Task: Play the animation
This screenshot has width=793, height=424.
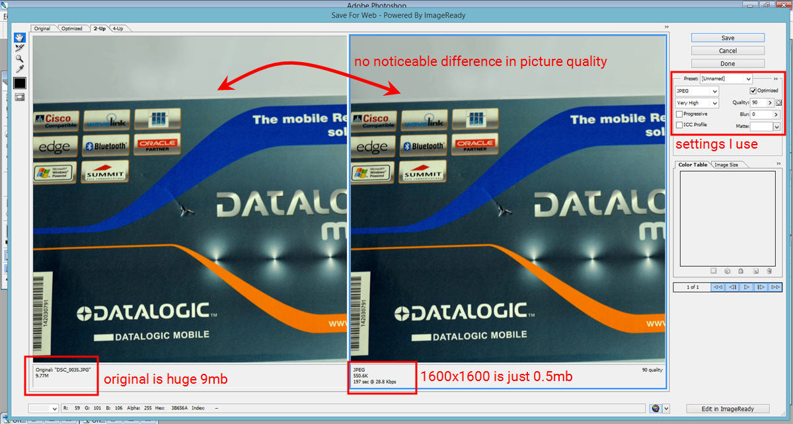Action: pyautogui.click(x=747, y=287)
